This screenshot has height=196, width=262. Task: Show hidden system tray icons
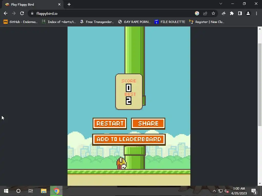(214, 191)
